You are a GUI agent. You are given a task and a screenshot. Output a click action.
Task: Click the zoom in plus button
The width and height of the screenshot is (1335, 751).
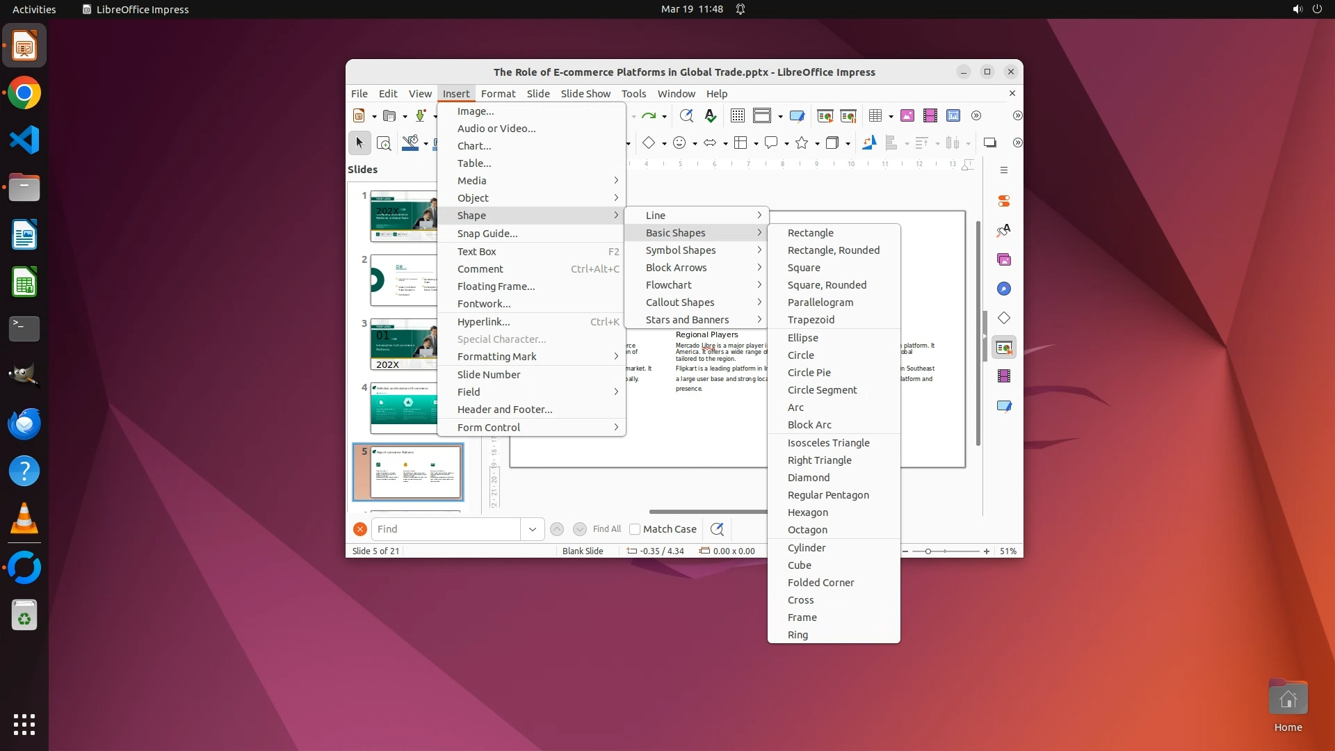point(986,551)
